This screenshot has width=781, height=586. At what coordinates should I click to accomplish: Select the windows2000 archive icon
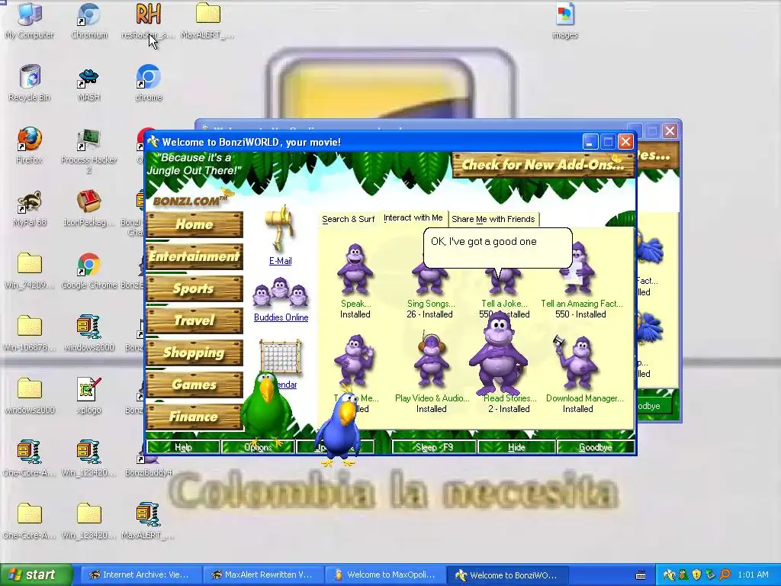(89, 333)
